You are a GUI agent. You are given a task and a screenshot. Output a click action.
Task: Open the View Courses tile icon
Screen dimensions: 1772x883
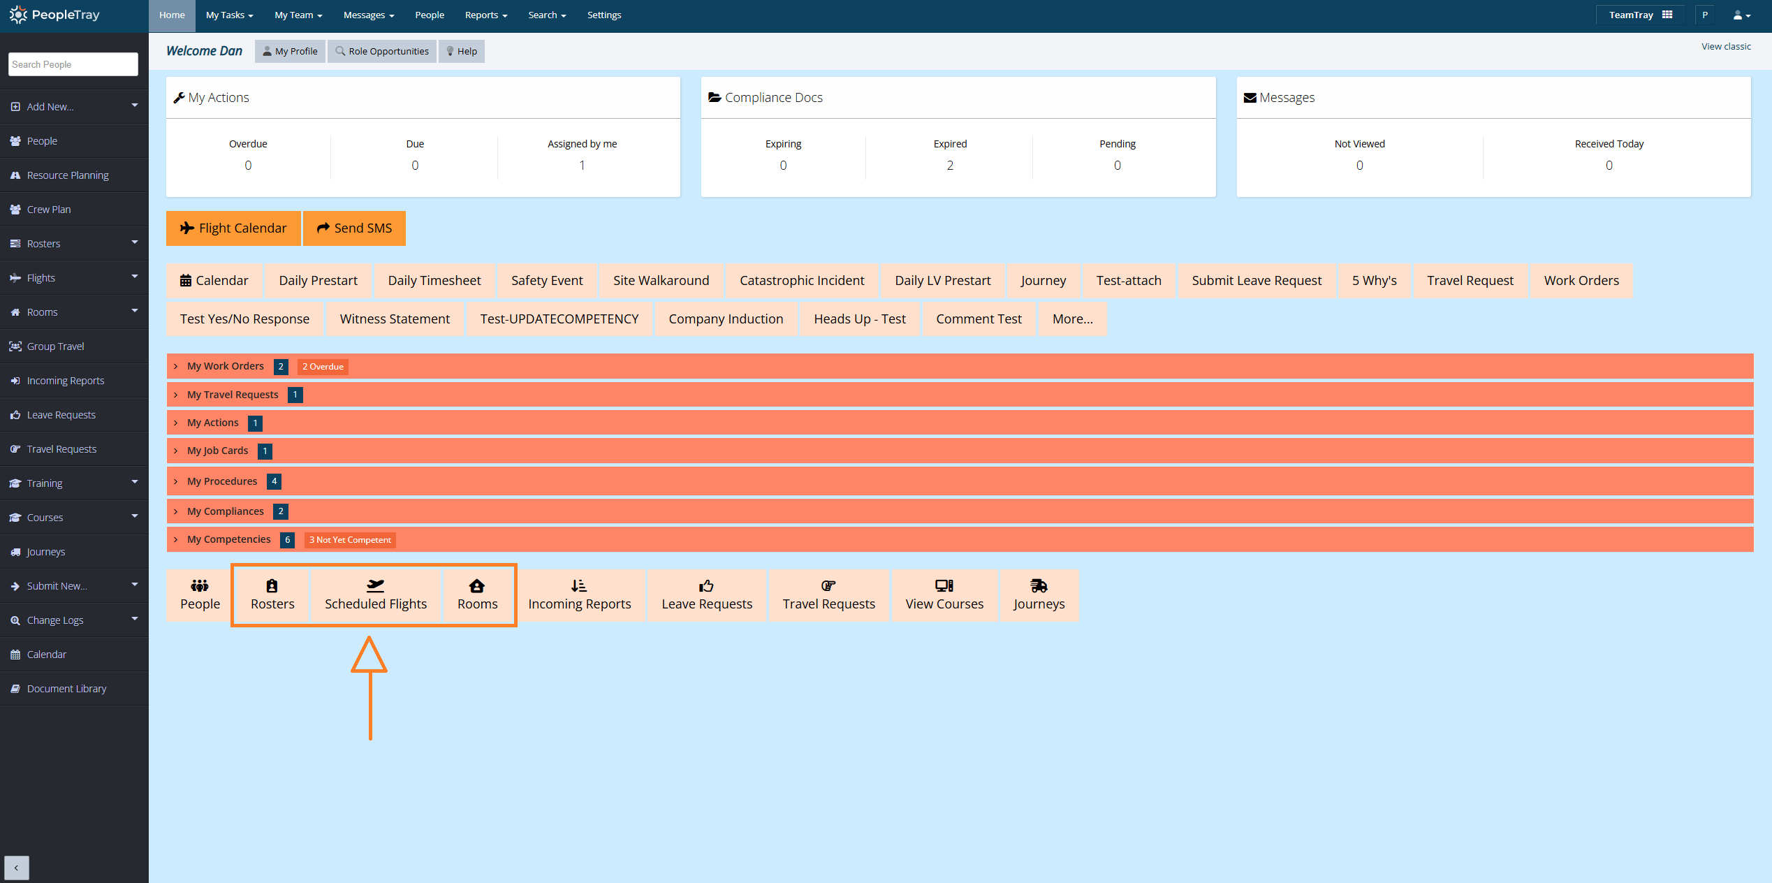(x=944, y=595)
